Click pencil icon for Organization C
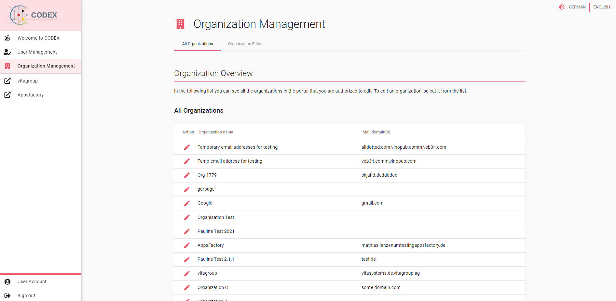The width and height of the screenshot is (616, 301). click(x=187, y=287)
